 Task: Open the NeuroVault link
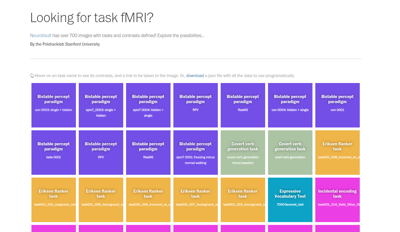pos(41,36)
